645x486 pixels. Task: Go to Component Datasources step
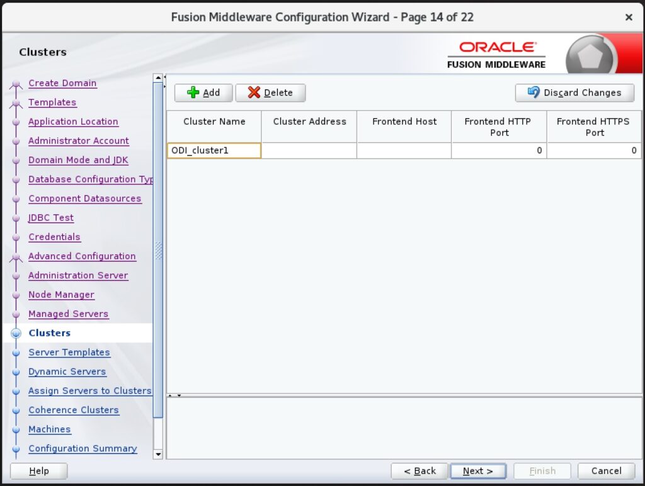click(x=85, y=198)
